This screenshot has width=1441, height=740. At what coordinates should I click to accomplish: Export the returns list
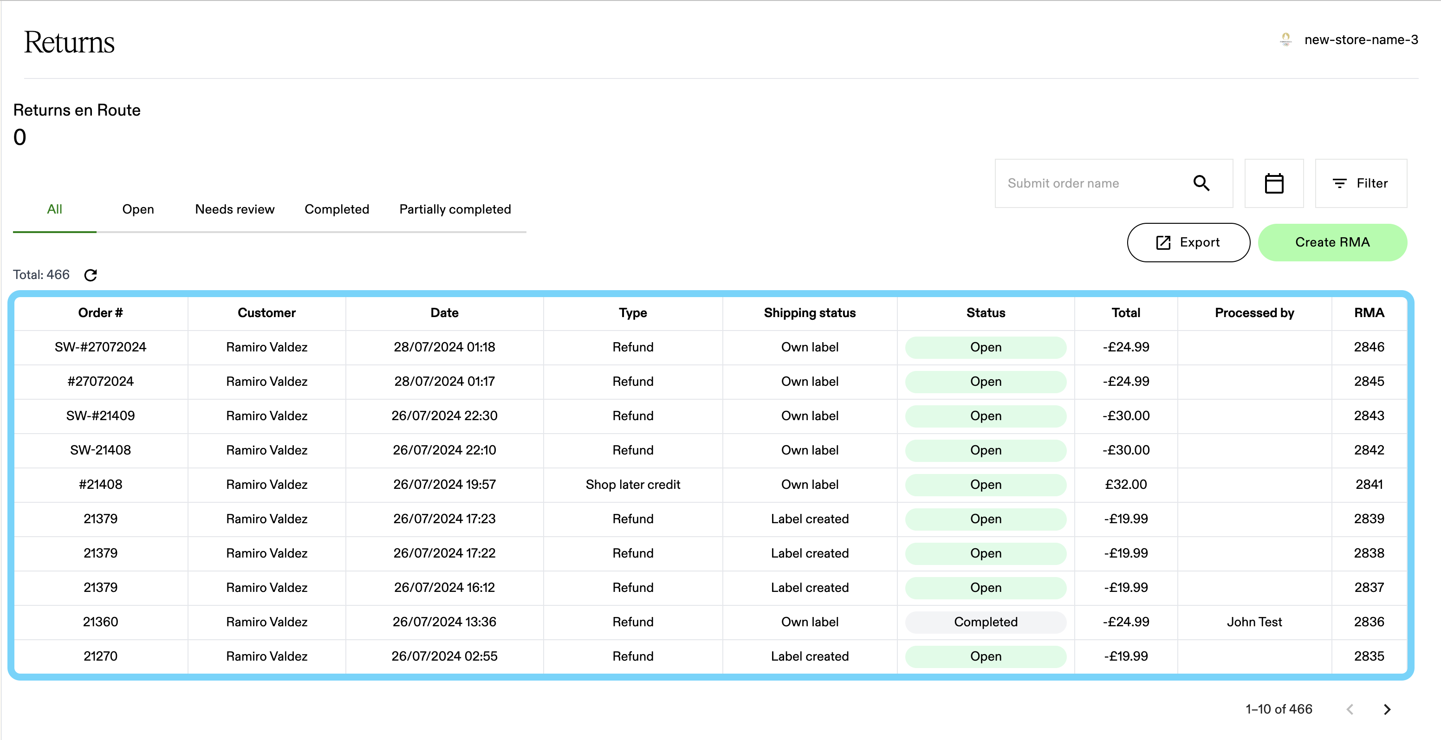pos(1188,242)
